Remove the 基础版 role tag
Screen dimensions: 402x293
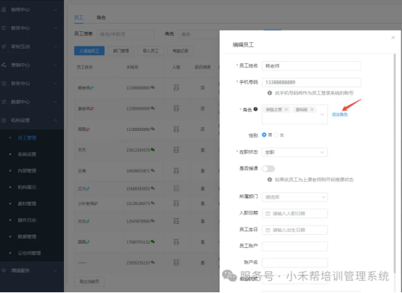(312, 110)
